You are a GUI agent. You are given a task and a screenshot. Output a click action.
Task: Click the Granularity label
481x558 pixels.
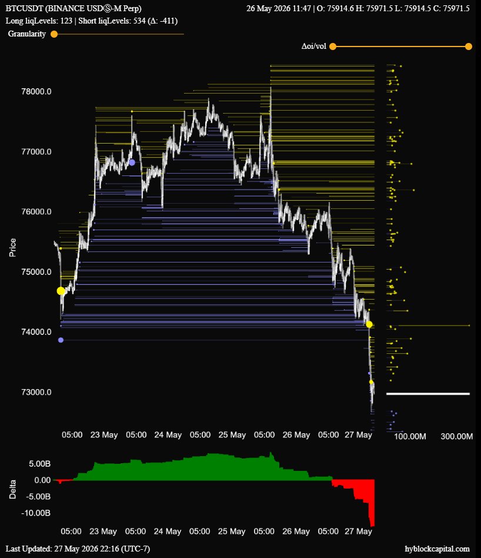pyautogui.click(x=27, y=34)
